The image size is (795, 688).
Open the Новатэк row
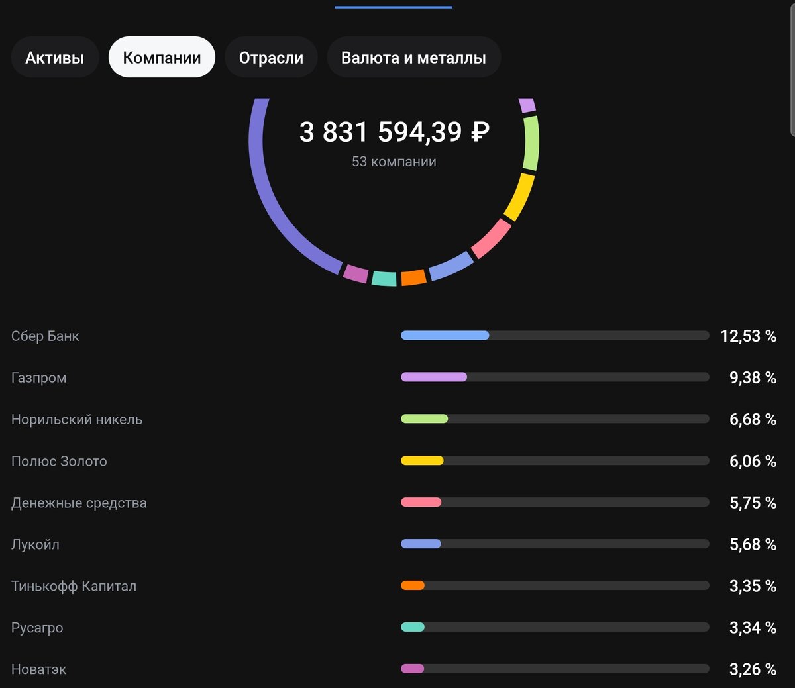394,669
